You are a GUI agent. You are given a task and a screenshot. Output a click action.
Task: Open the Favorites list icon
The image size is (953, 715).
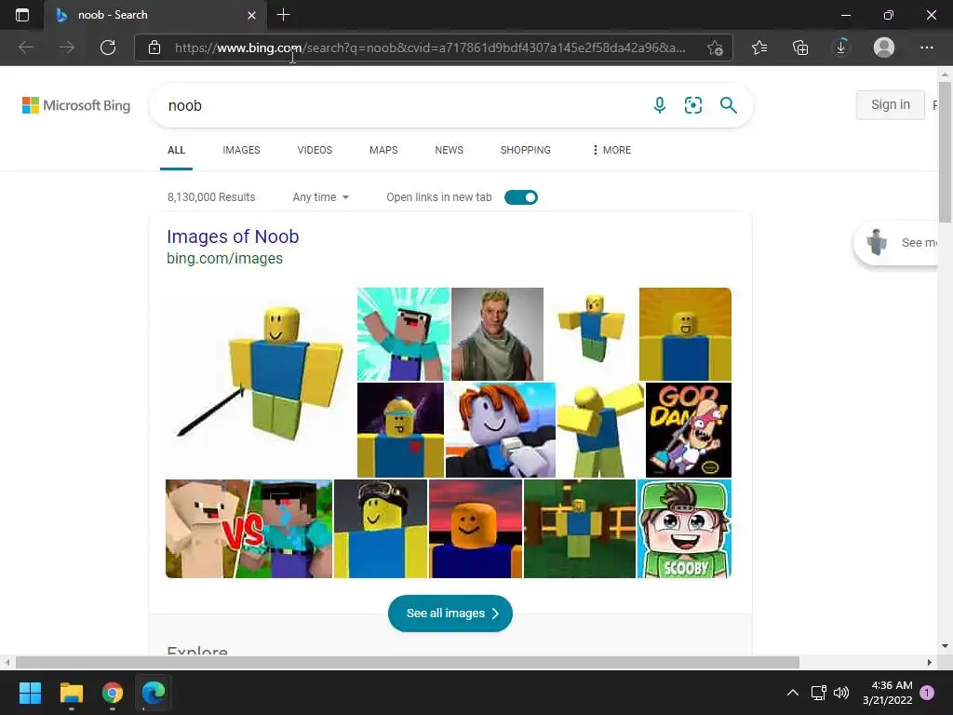759,47
